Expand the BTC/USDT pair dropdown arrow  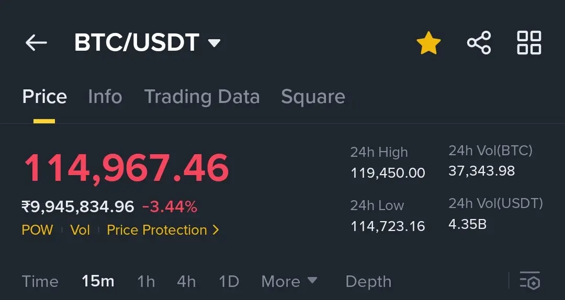coord(214,43)
